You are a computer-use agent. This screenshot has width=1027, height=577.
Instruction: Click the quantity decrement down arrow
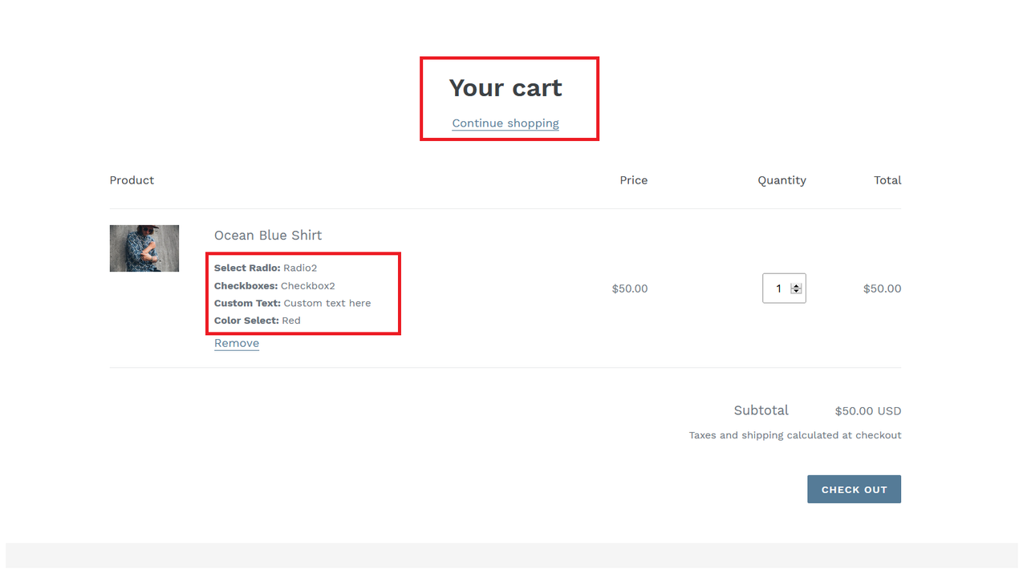(795, 292)
